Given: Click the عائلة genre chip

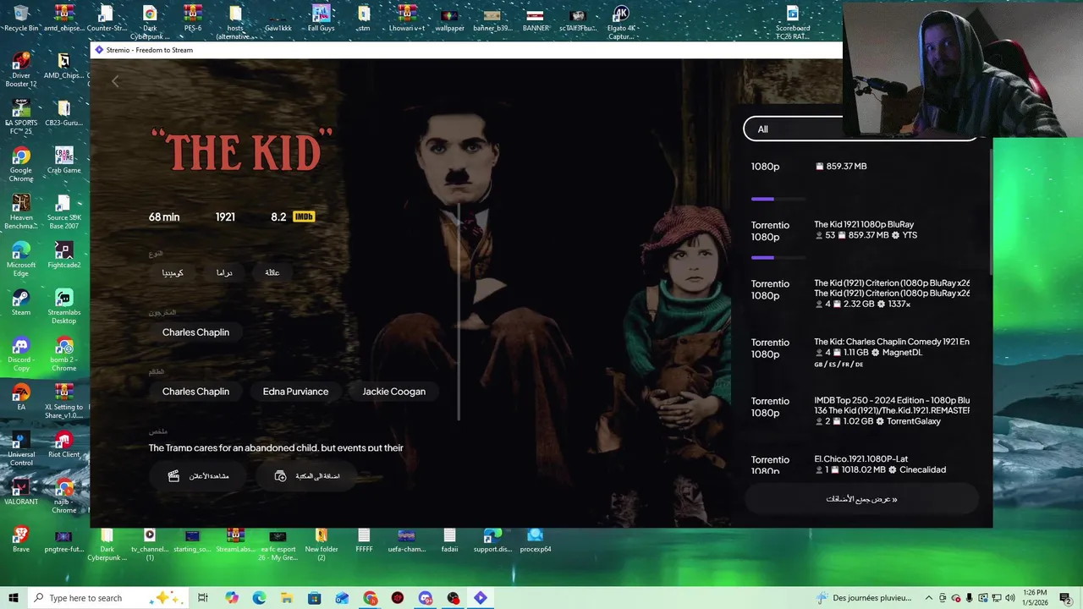Looking at the screenshot, I should [272, 273].
